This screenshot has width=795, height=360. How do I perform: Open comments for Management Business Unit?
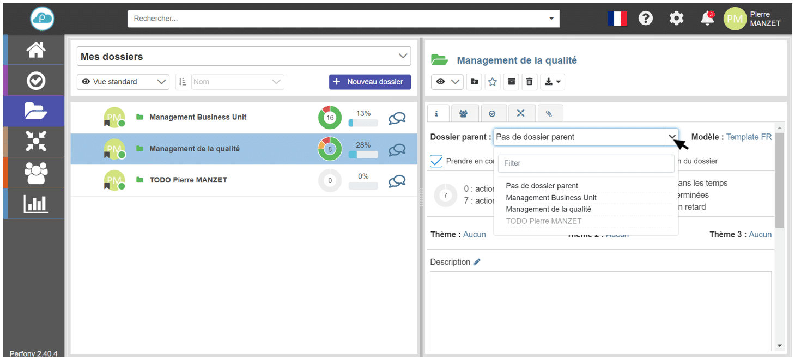click(x=397, y=118)
